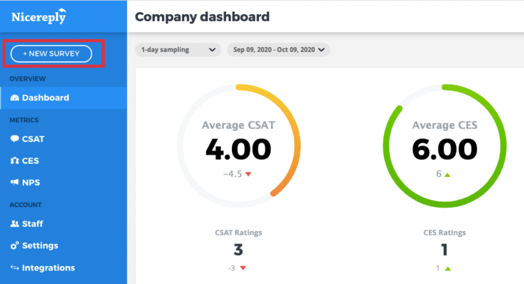Click the Integrations arrows icon
Screen dimensions: 524x284
[15, 267]
